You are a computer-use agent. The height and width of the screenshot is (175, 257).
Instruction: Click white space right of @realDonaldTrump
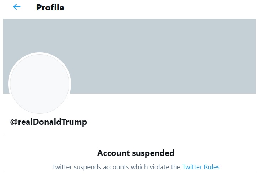point(170,122)
